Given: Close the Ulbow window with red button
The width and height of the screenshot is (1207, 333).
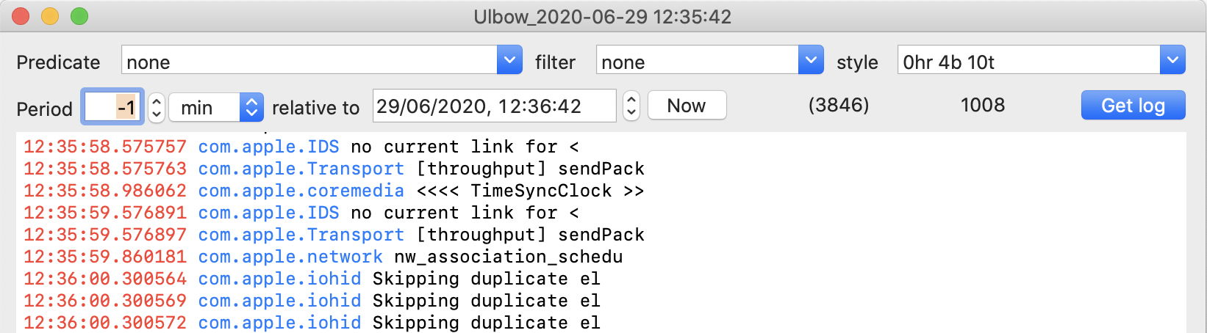Looking at the screenshot, I should [21, 16].
